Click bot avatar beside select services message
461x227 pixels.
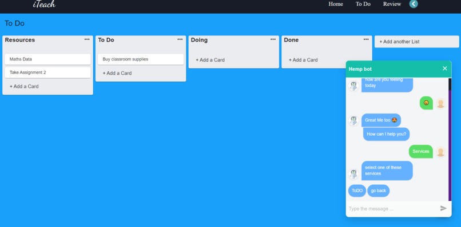[x=353, y=173]
